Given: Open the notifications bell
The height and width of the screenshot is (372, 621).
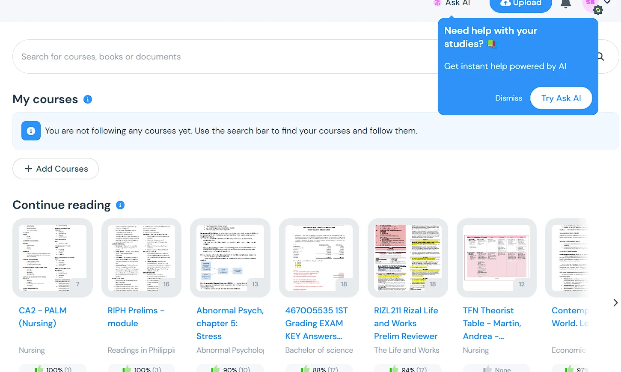Looking at the screenshot, I should coord(566,4).
